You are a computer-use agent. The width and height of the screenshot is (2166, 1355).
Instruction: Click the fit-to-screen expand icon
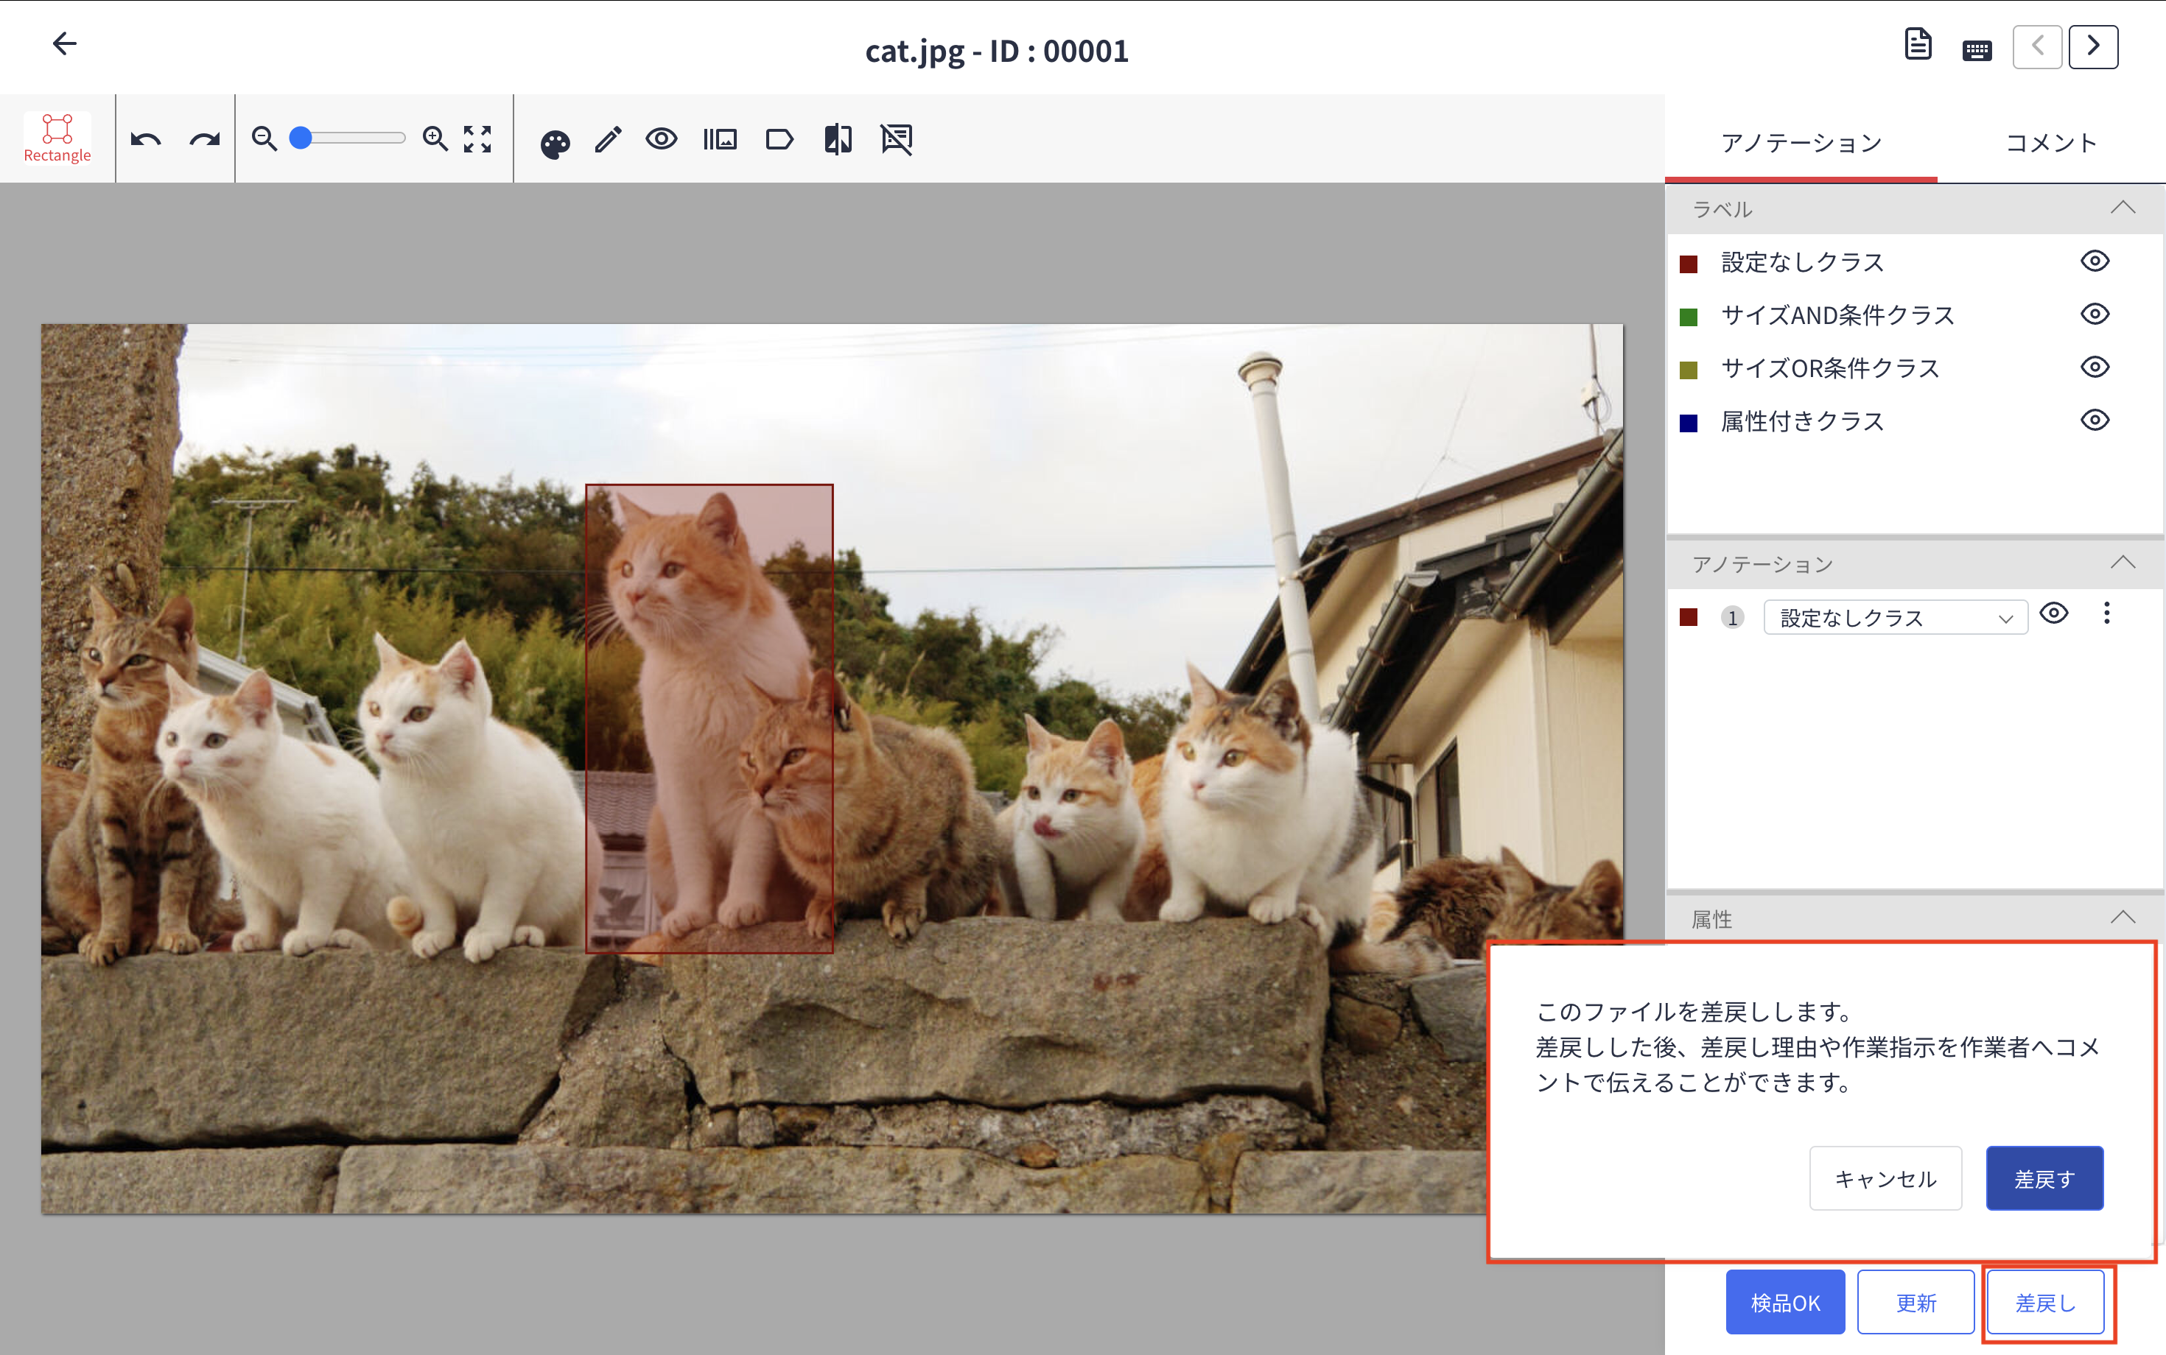[x=477, y=139]
